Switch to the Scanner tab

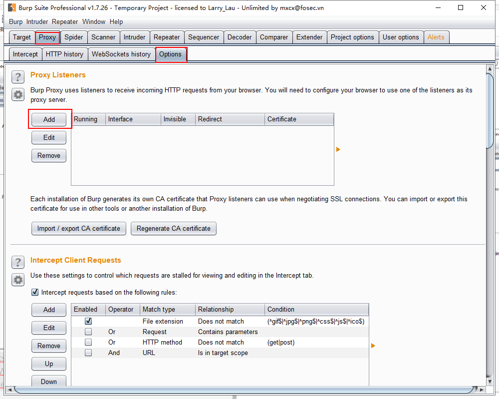coord(103,37)
